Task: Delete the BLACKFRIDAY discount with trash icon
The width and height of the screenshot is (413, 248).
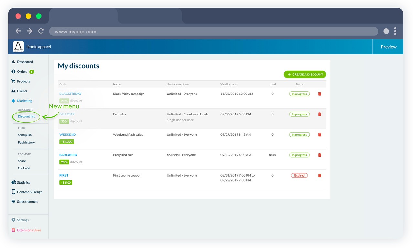Action: 320,94
